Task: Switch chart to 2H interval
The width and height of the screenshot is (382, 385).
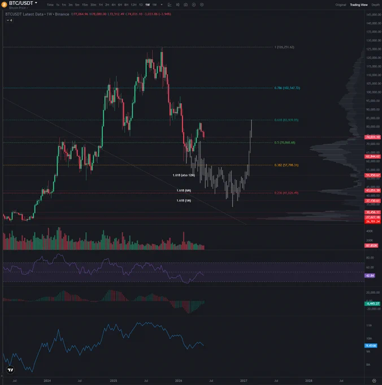Action: click(x=107, y=5)
